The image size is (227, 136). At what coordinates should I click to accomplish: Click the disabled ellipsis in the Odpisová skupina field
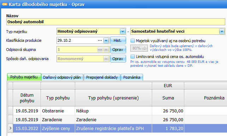pos(100,50)
